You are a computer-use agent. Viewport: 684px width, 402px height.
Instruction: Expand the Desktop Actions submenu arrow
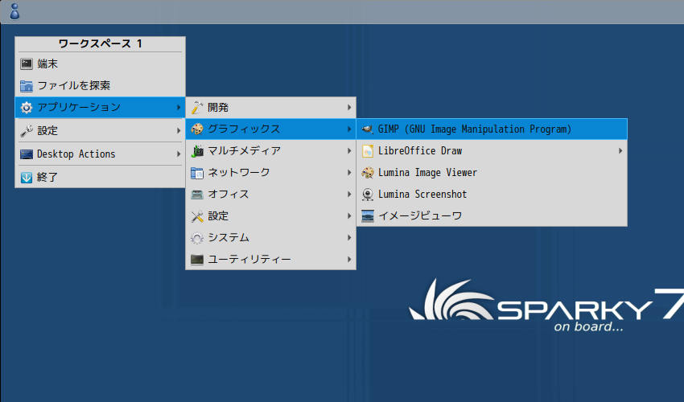[179, 154]
